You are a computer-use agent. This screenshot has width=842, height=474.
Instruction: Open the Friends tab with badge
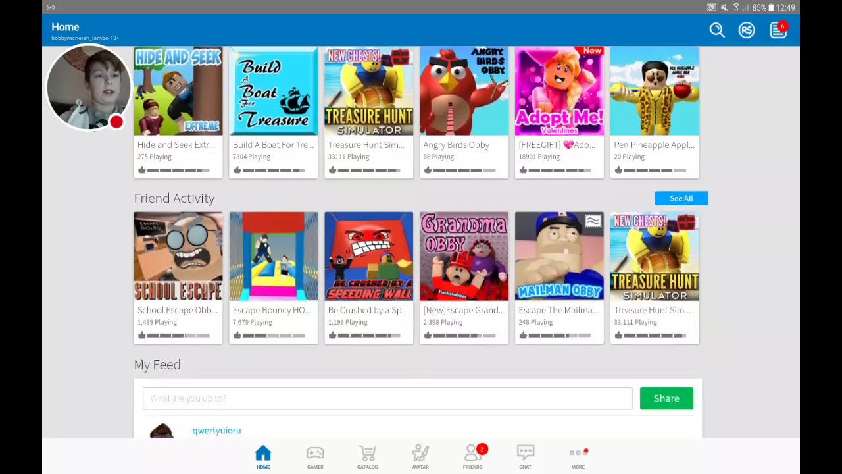click(x=473, y=458)
